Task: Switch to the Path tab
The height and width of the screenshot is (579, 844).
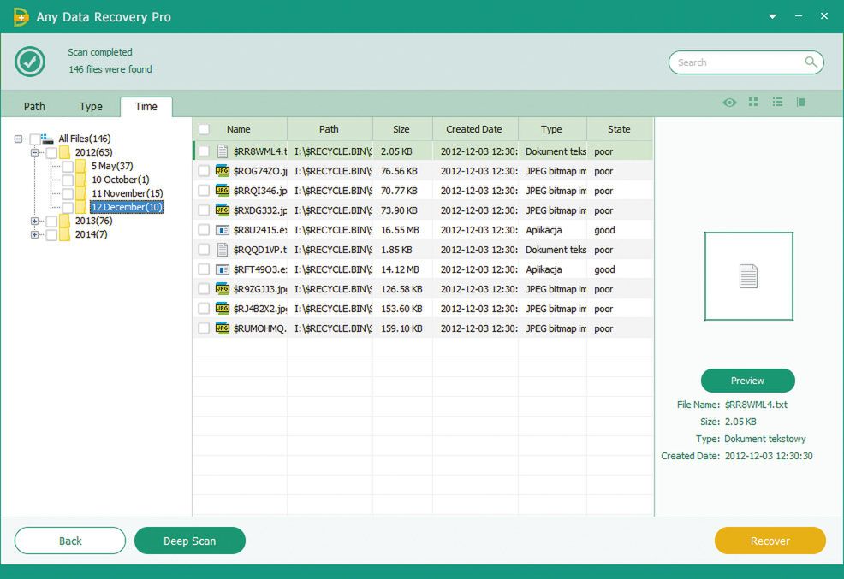Action: pos(34,107)
